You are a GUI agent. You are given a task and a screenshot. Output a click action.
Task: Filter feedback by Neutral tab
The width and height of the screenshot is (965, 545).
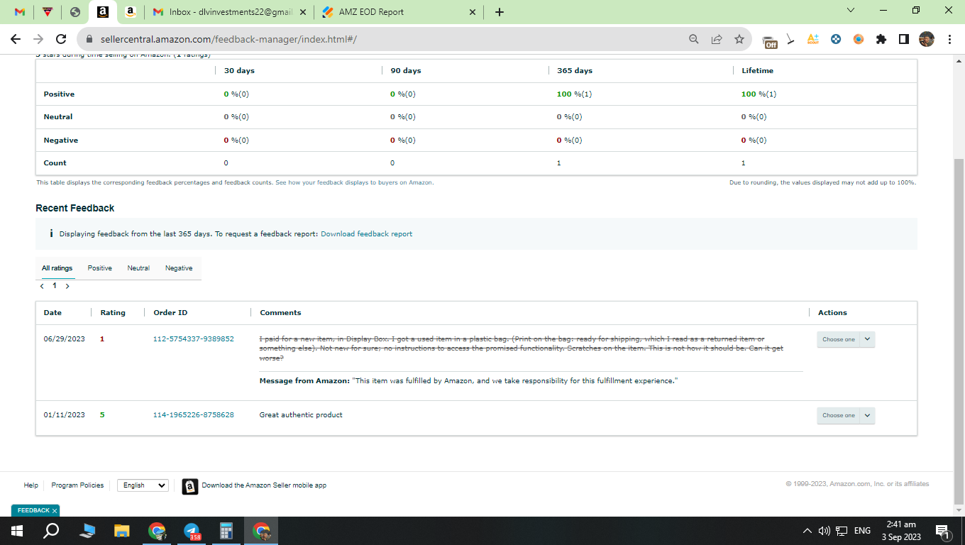[x=138, y=268]
